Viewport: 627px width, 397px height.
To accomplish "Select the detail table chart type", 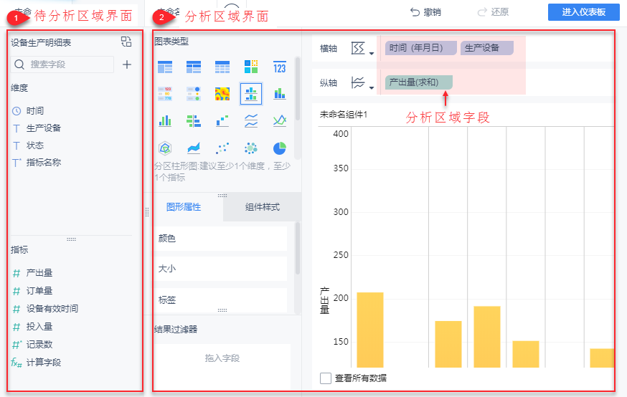I will [x=222, y=67].
